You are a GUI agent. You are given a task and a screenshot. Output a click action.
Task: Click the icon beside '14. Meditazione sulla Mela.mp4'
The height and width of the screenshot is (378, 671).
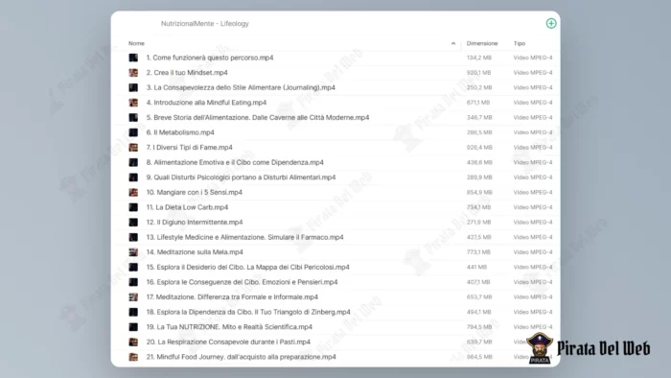pos(133,252)
